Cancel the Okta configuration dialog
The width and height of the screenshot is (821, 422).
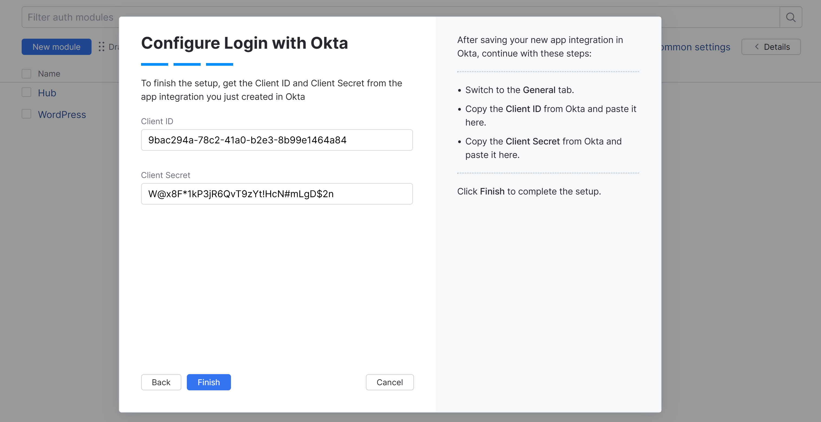(x=389, y=382)
